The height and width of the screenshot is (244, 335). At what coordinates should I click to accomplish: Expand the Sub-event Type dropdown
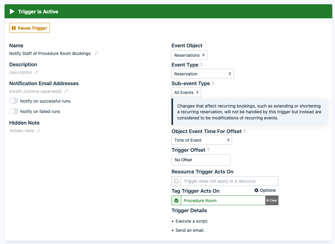(x=186, y=92)
